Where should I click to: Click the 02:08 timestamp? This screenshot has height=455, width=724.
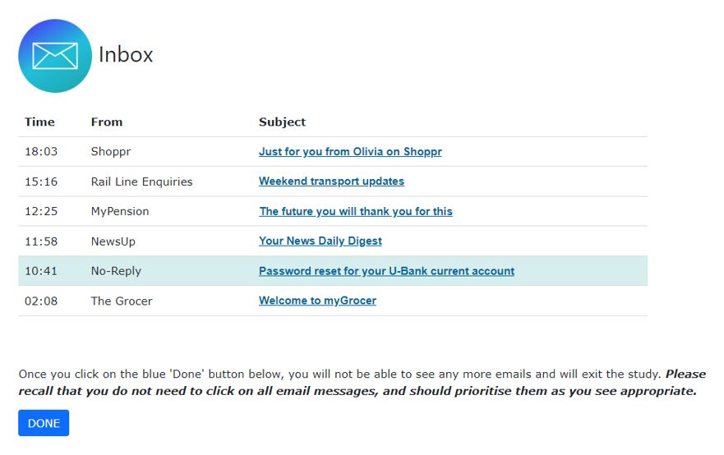tap(41, 301)
